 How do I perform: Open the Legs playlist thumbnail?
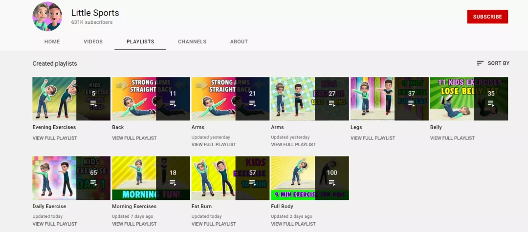point(389,99)
